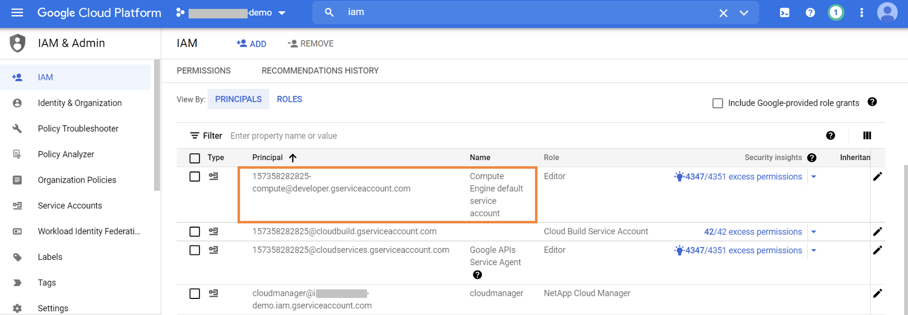Click the ADD principal button

pyautogui.click(x=251, y=44)
